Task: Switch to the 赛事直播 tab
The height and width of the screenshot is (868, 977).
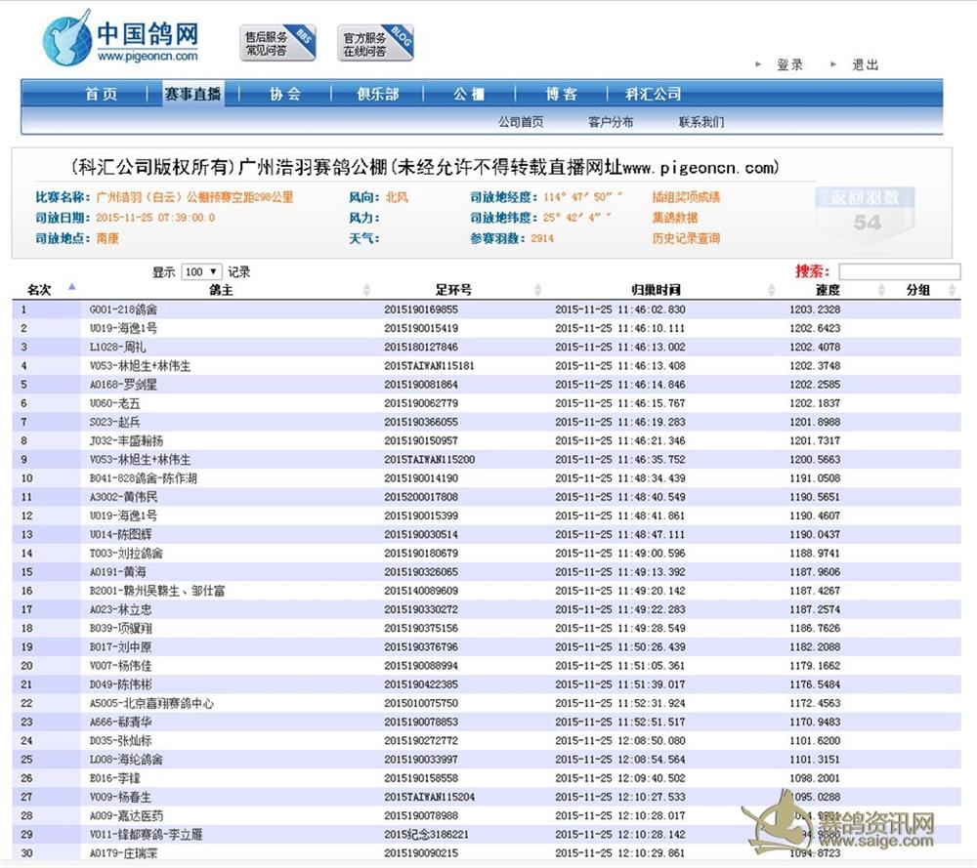Action: click(192, 94)
